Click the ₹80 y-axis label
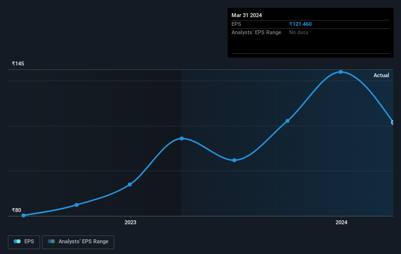Screen dimensions: 401x254 (x=17, y=210)
